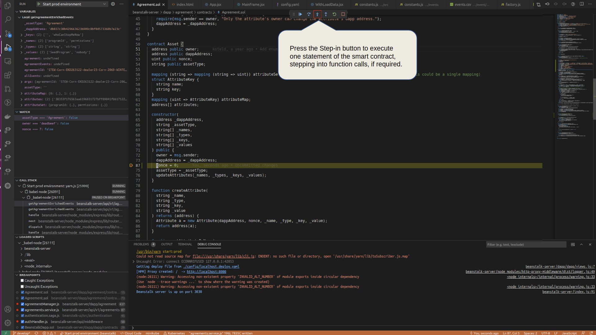Click the beanstalk-server/index.js:91 source link

coord(568,292)
